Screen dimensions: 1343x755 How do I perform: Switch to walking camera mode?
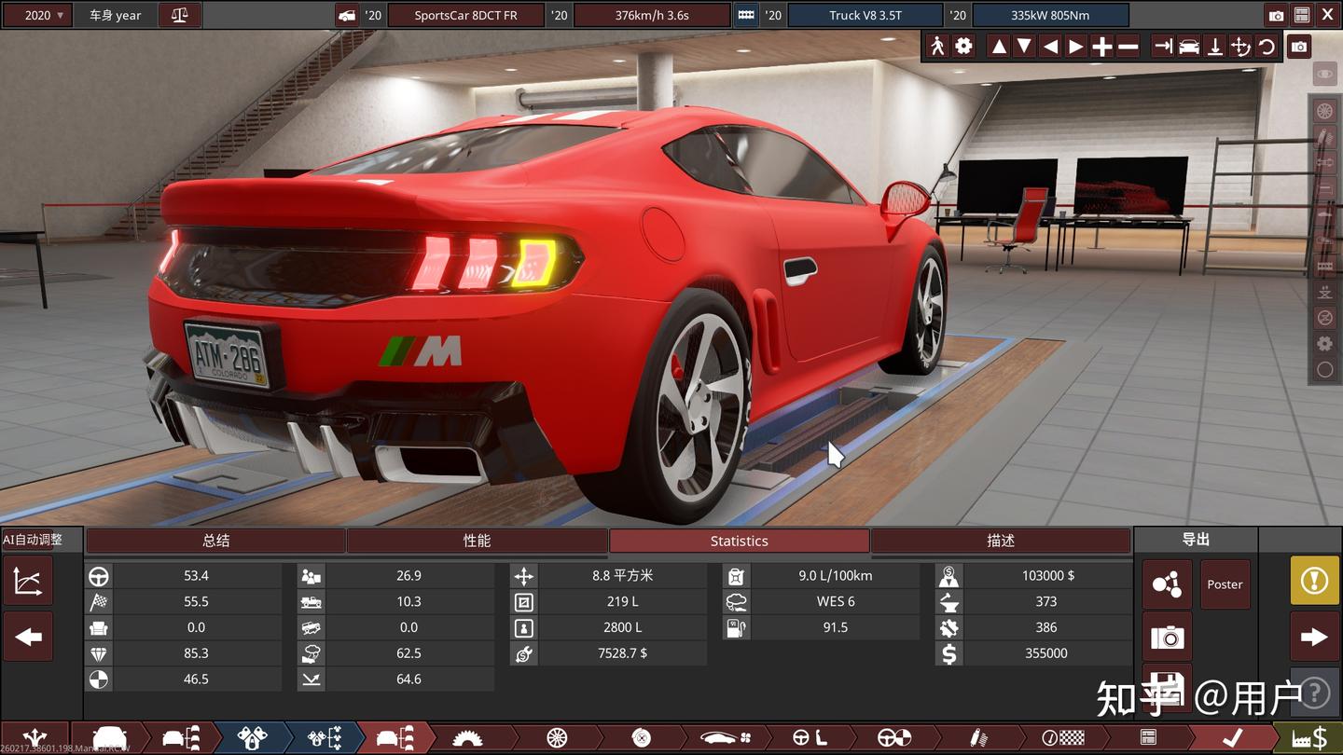[938, 47]
